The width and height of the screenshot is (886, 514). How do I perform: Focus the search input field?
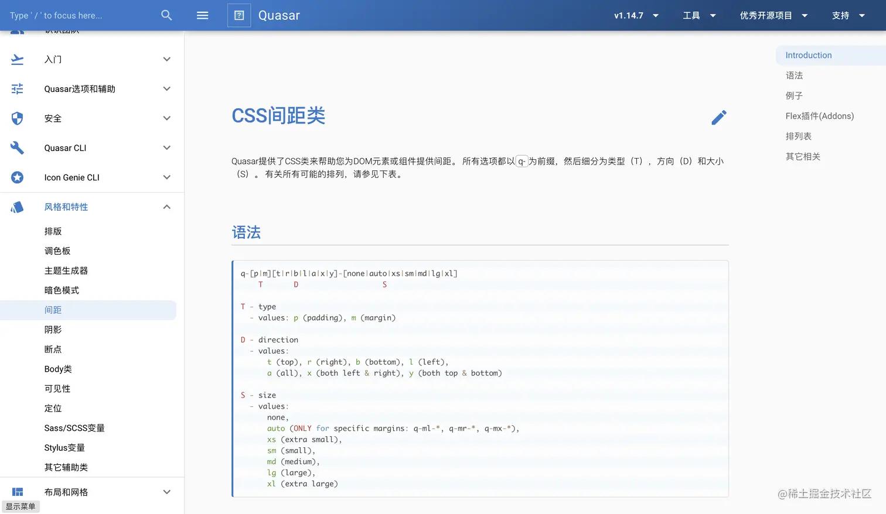pos(82,15)
